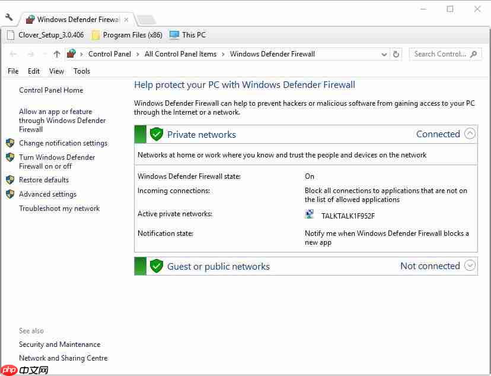This screenshot has height=376, width=491.
Task: Click the green shield for Private networks
Action: [x=157, y=134]
